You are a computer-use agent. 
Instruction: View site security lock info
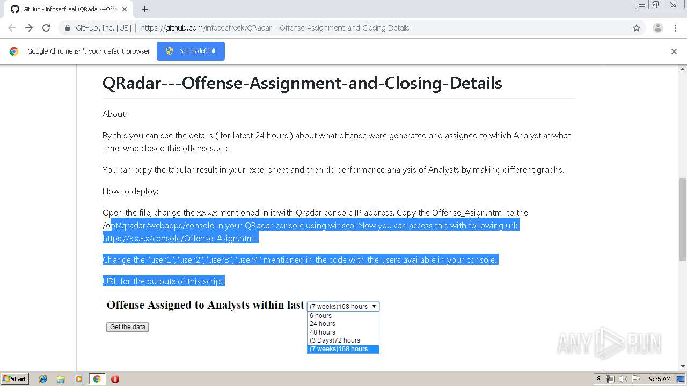(x=68, y=28)
